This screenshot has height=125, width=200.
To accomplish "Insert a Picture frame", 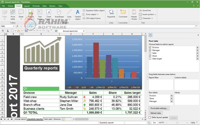I will pos(31,15).
